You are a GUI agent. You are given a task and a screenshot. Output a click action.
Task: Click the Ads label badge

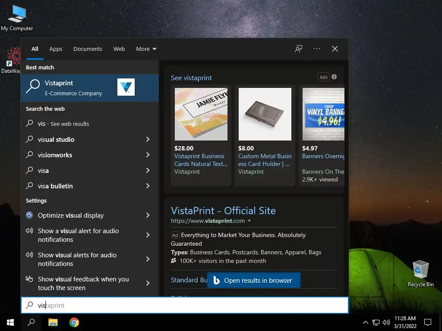click(323, 77)
